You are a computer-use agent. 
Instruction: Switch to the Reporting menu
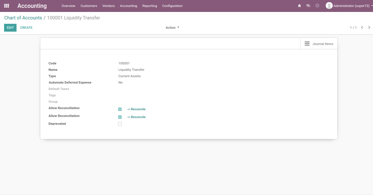click(x=150, y=6)
